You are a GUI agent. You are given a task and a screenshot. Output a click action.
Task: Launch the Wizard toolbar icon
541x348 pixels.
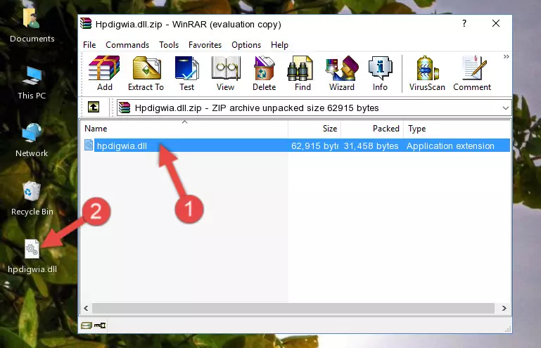pos(342,73)
